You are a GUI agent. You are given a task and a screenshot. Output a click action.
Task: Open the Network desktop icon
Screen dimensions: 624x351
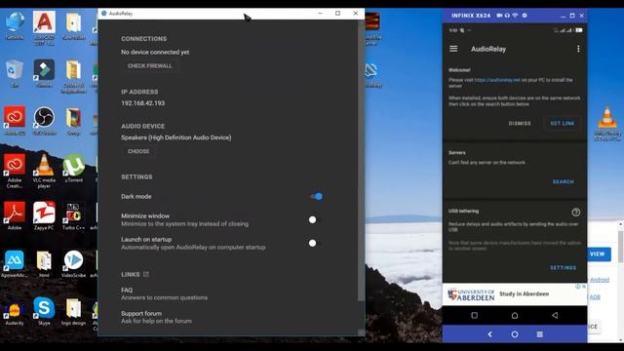point(15,25)
